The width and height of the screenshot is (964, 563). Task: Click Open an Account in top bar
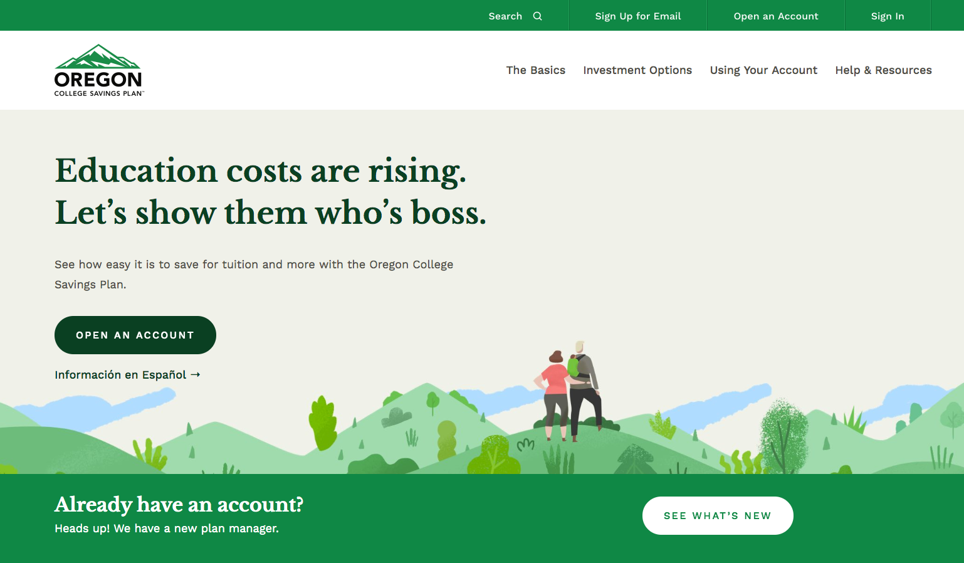click(776, 16)
